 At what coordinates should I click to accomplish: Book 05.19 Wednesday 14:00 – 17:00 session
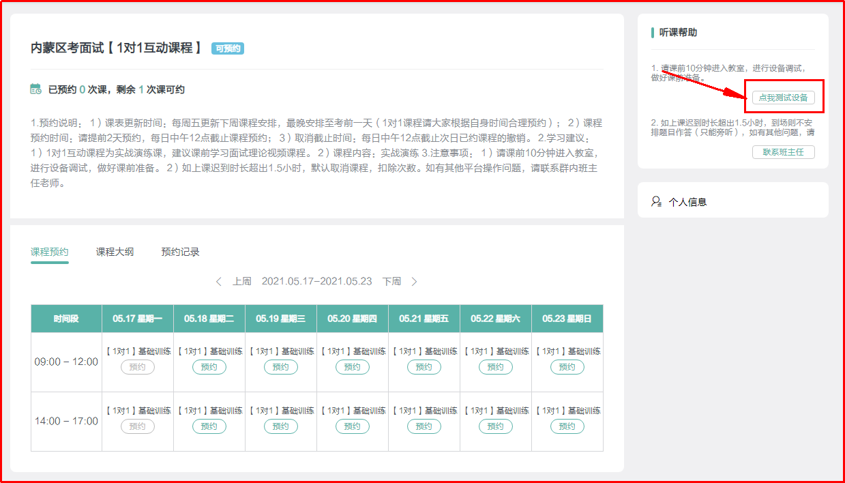click(281, 426)
